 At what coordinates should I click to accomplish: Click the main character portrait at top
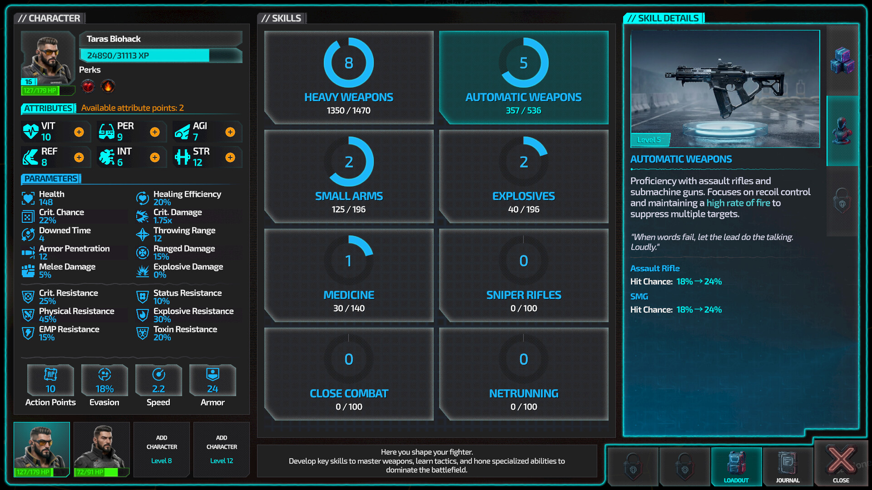pyautogui.click(x=48, y=58)
